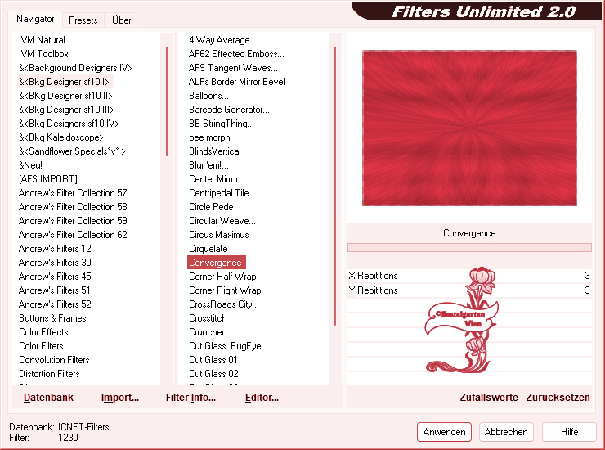Image resolution: width=605 pixels, height=450 pixels.
Task: Select Convolution Filters category
Action: [54, 360]
